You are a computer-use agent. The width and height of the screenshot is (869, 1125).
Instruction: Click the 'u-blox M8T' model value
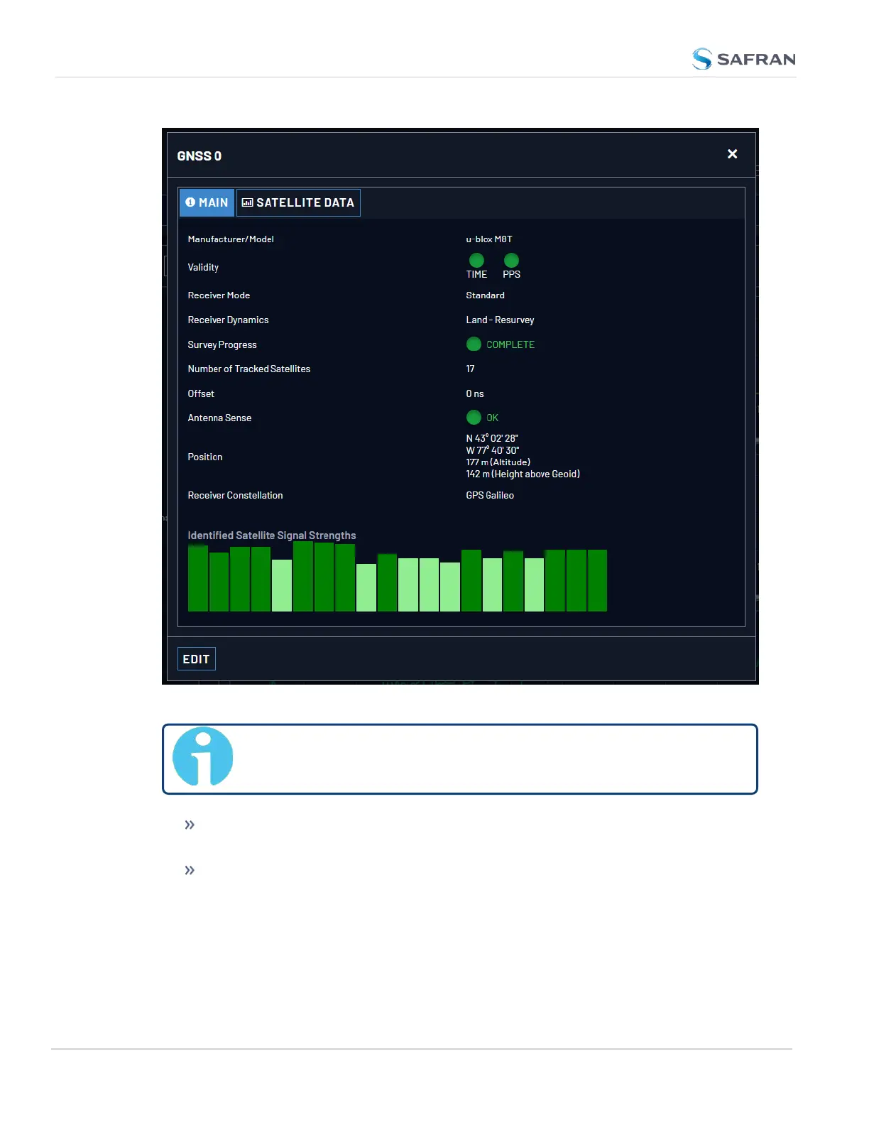(489, 239)
